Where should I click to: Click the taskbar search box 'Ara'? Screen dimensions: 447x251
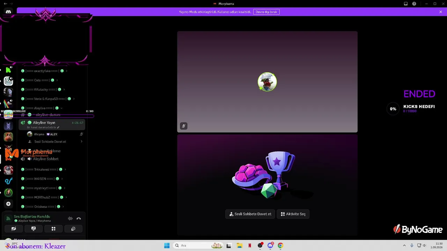pyautogui.click(x=198, y=245)
